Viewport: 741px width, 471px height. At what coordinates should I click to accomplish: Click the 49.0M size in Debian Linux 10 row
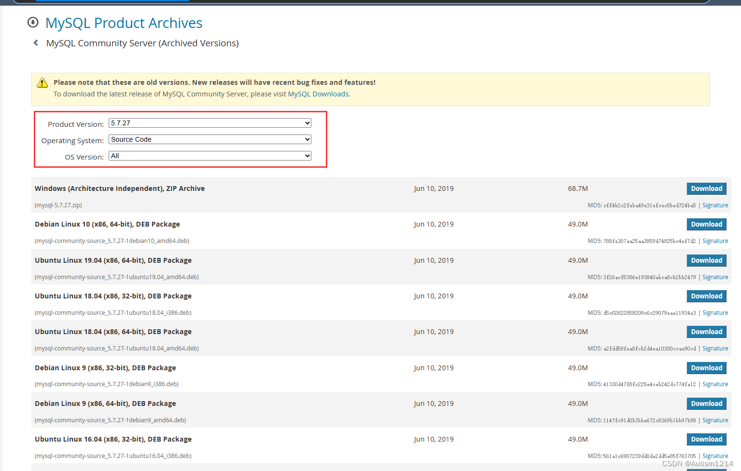(578, 224)
